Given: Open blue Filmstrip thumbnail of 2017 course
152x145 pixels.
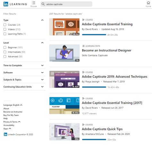Looking at the screenshot, I should (x=64, y=105).
